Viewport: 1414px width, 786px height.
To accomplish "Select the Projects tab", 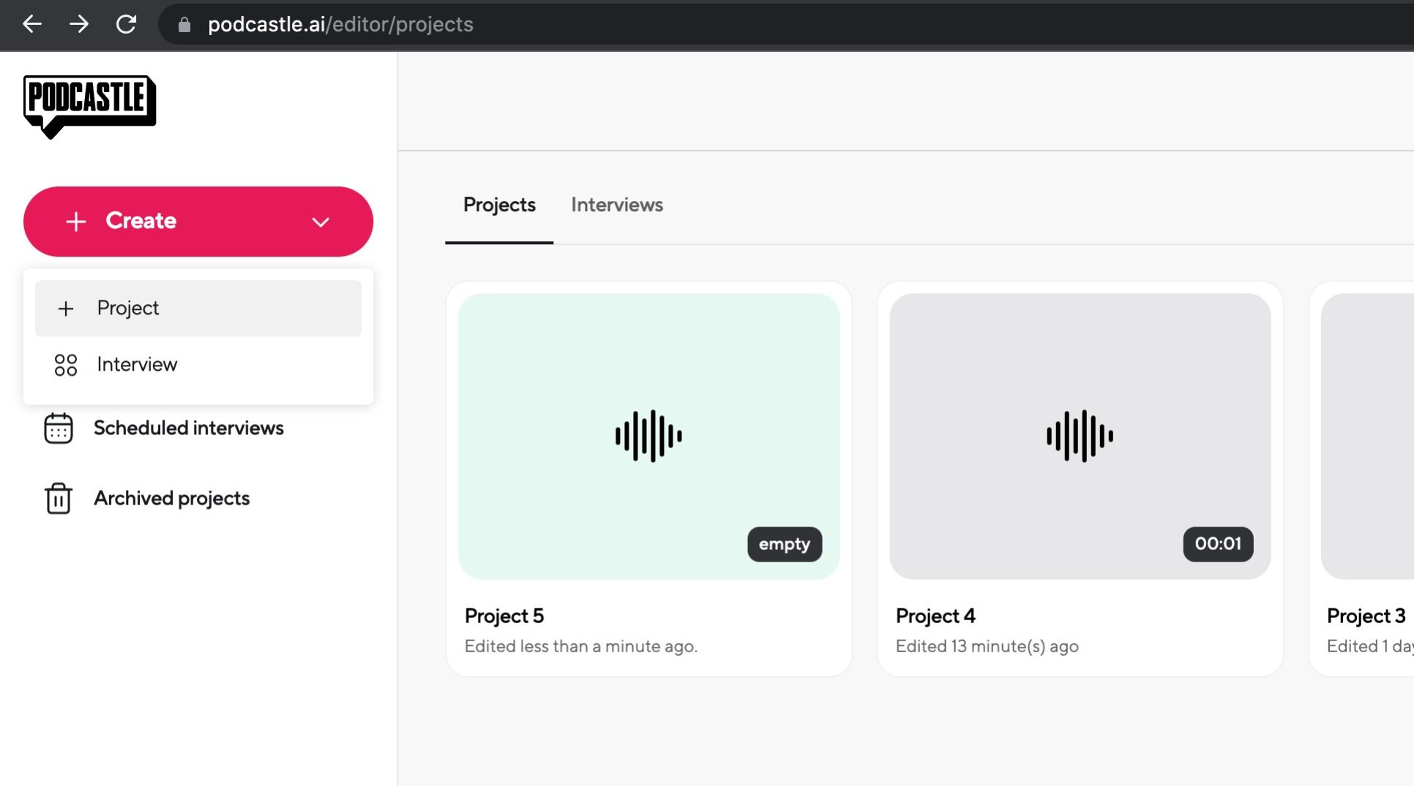I will 498,205.
